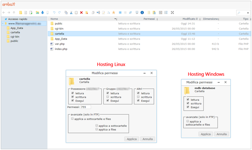Switch to list view columns icon
This screenshot has height=150, width=252.
click(x=166, y=12)
